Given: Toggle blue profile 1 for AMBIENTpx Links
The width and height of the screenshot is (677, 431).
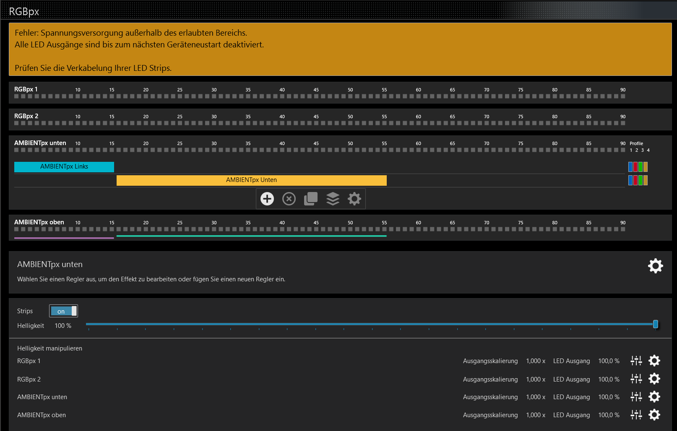Looking at the screenshot, I should 630,167.
